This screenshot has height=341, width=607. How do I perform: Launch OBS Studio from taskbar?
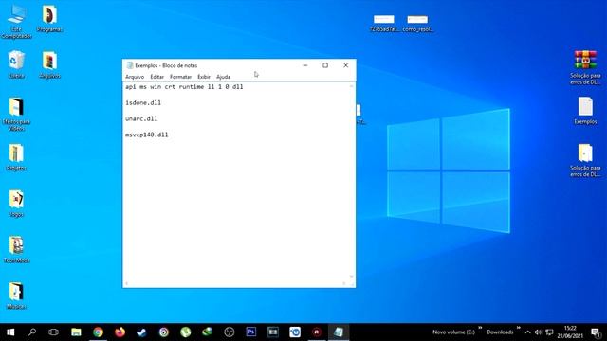tap(230, 332)
